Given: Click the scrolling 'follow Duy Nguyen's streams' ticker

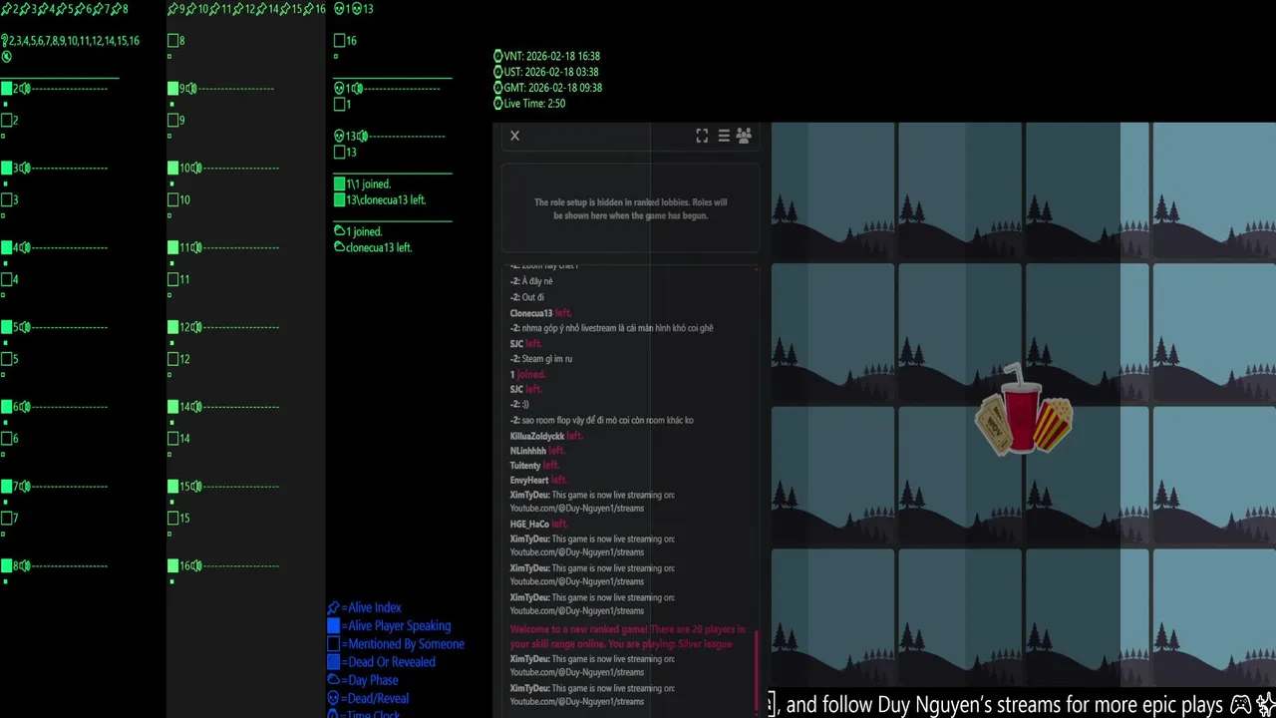Looking at the screenshot, I should [x=1021, y=704].
